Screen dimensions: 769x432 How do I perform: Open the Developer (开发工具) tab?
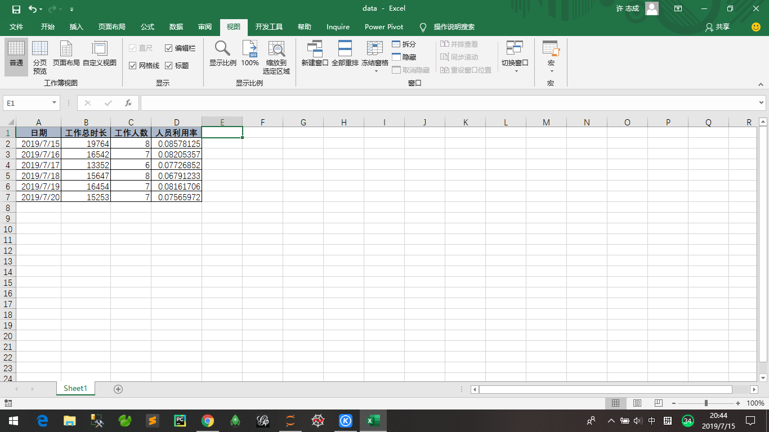269,27
